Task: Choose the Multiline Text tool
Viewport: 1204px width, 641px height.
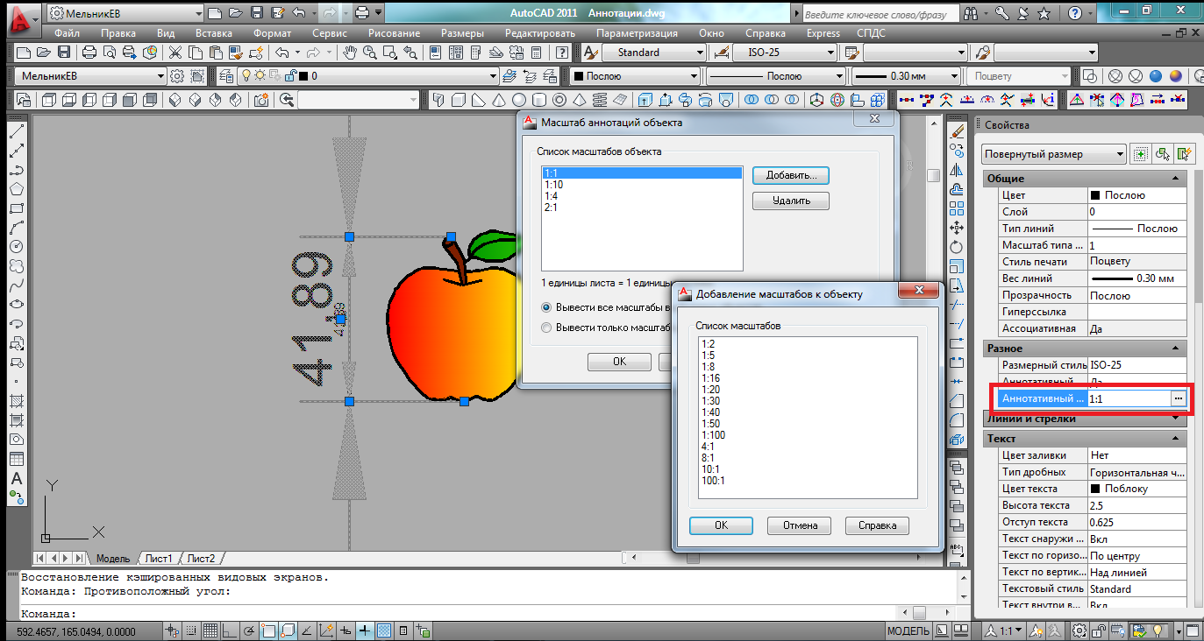Action: [16, 478]
